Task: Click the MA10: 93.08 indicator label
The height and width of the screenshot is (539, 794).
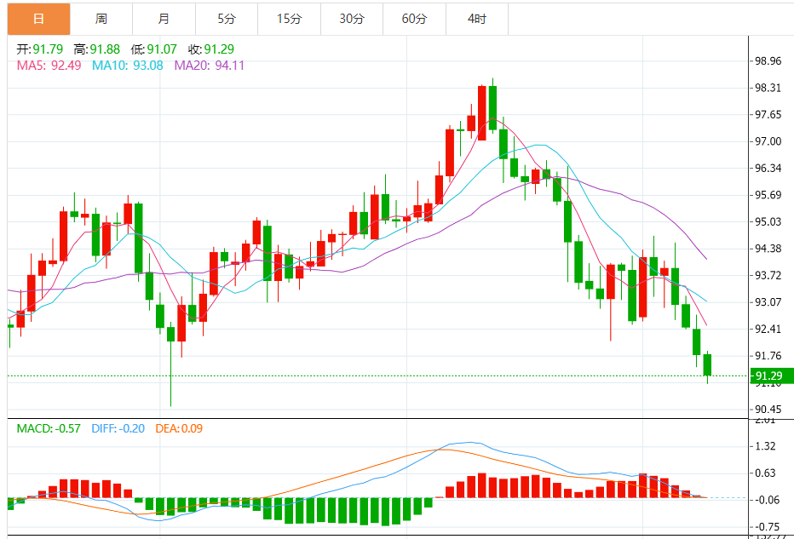Action: (128, 66)
